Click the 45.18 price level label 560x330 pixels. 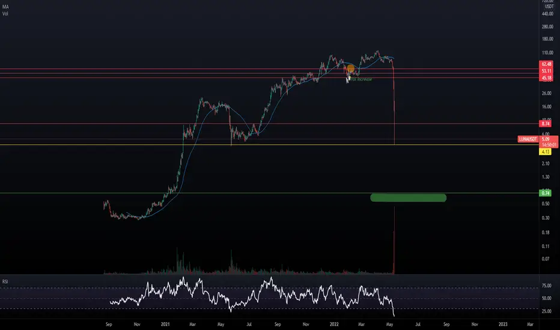coord(546,78)
